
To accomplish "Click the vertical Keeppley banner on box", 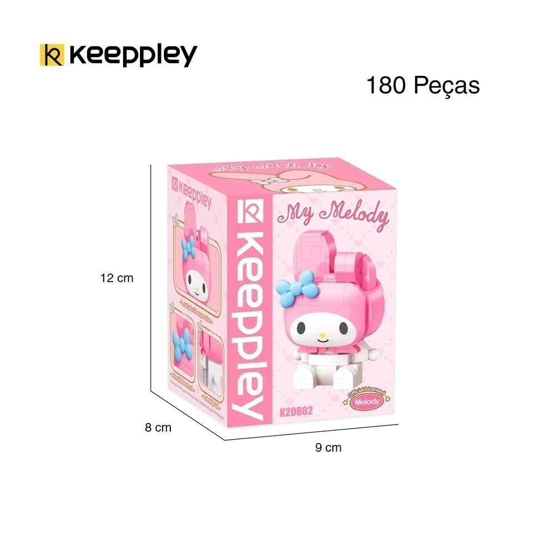I will (x=250, y=309).
